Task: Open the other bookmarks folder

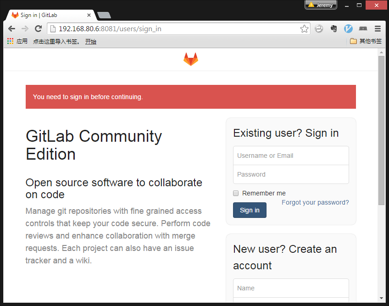Action: click(x=366, y=41)
